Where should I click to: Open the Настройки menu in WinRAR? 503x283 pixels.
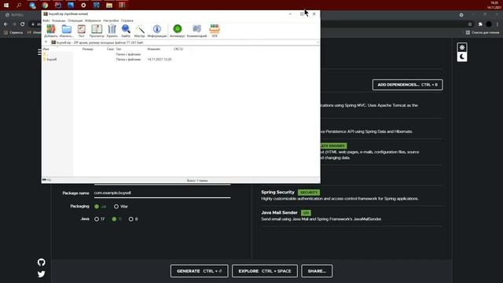tap(111, 20)
